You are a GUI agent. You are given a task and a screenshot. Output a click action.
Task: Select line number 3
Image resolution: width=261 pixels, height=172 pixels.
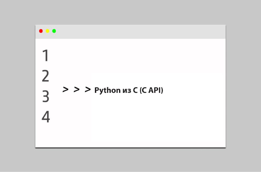[46, 96]
